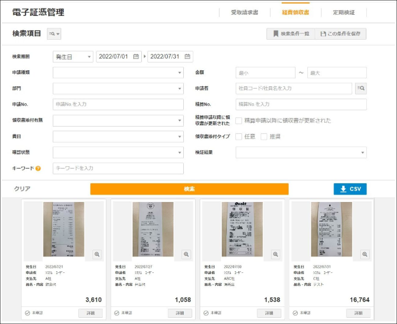This screenshot has height=324, width=397.
Task: Open the 検索条件一覧 button
Action: tap(290, 33)
